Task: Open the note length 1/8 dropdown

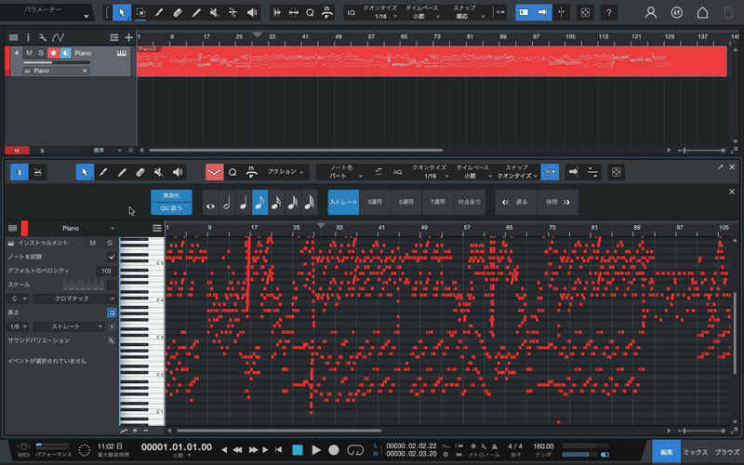Action: coord(18,327)
